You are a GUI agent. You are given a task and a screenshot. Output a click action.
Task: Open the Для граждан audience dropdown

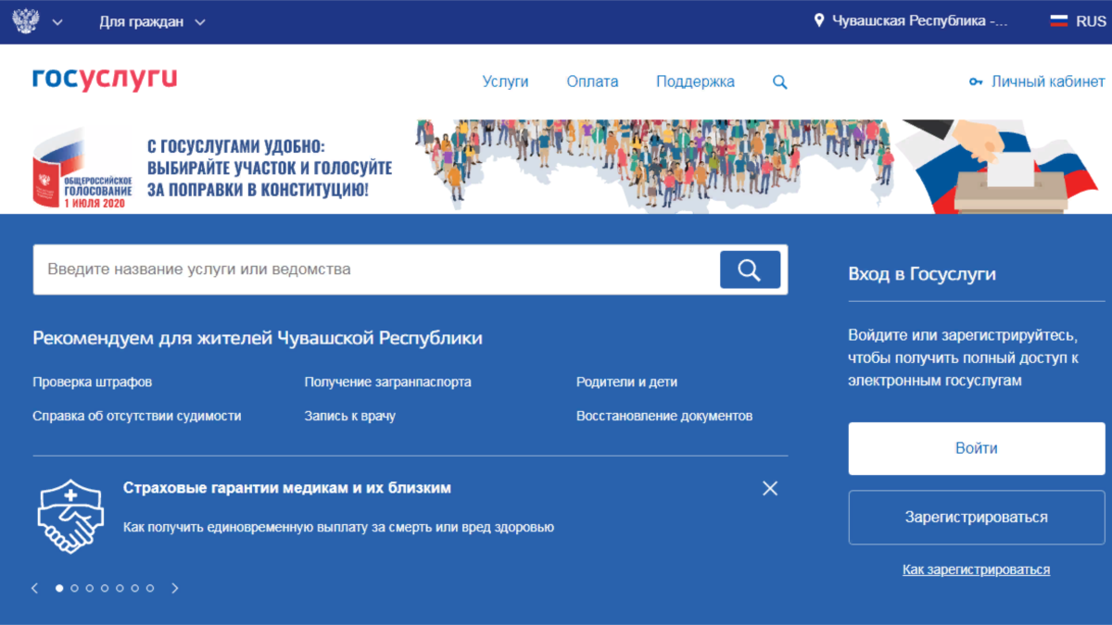(153, 21)
